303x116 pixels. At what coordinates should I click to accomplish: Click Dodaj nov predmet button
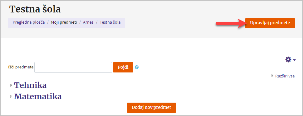[151, 108]
